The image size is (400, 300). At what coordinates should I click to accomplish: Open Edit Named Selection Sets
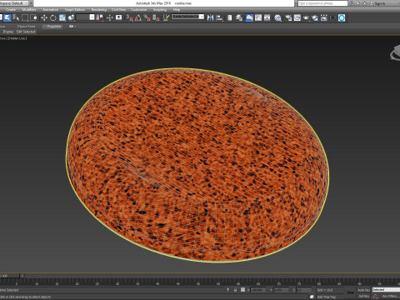[x=166, y=18]
